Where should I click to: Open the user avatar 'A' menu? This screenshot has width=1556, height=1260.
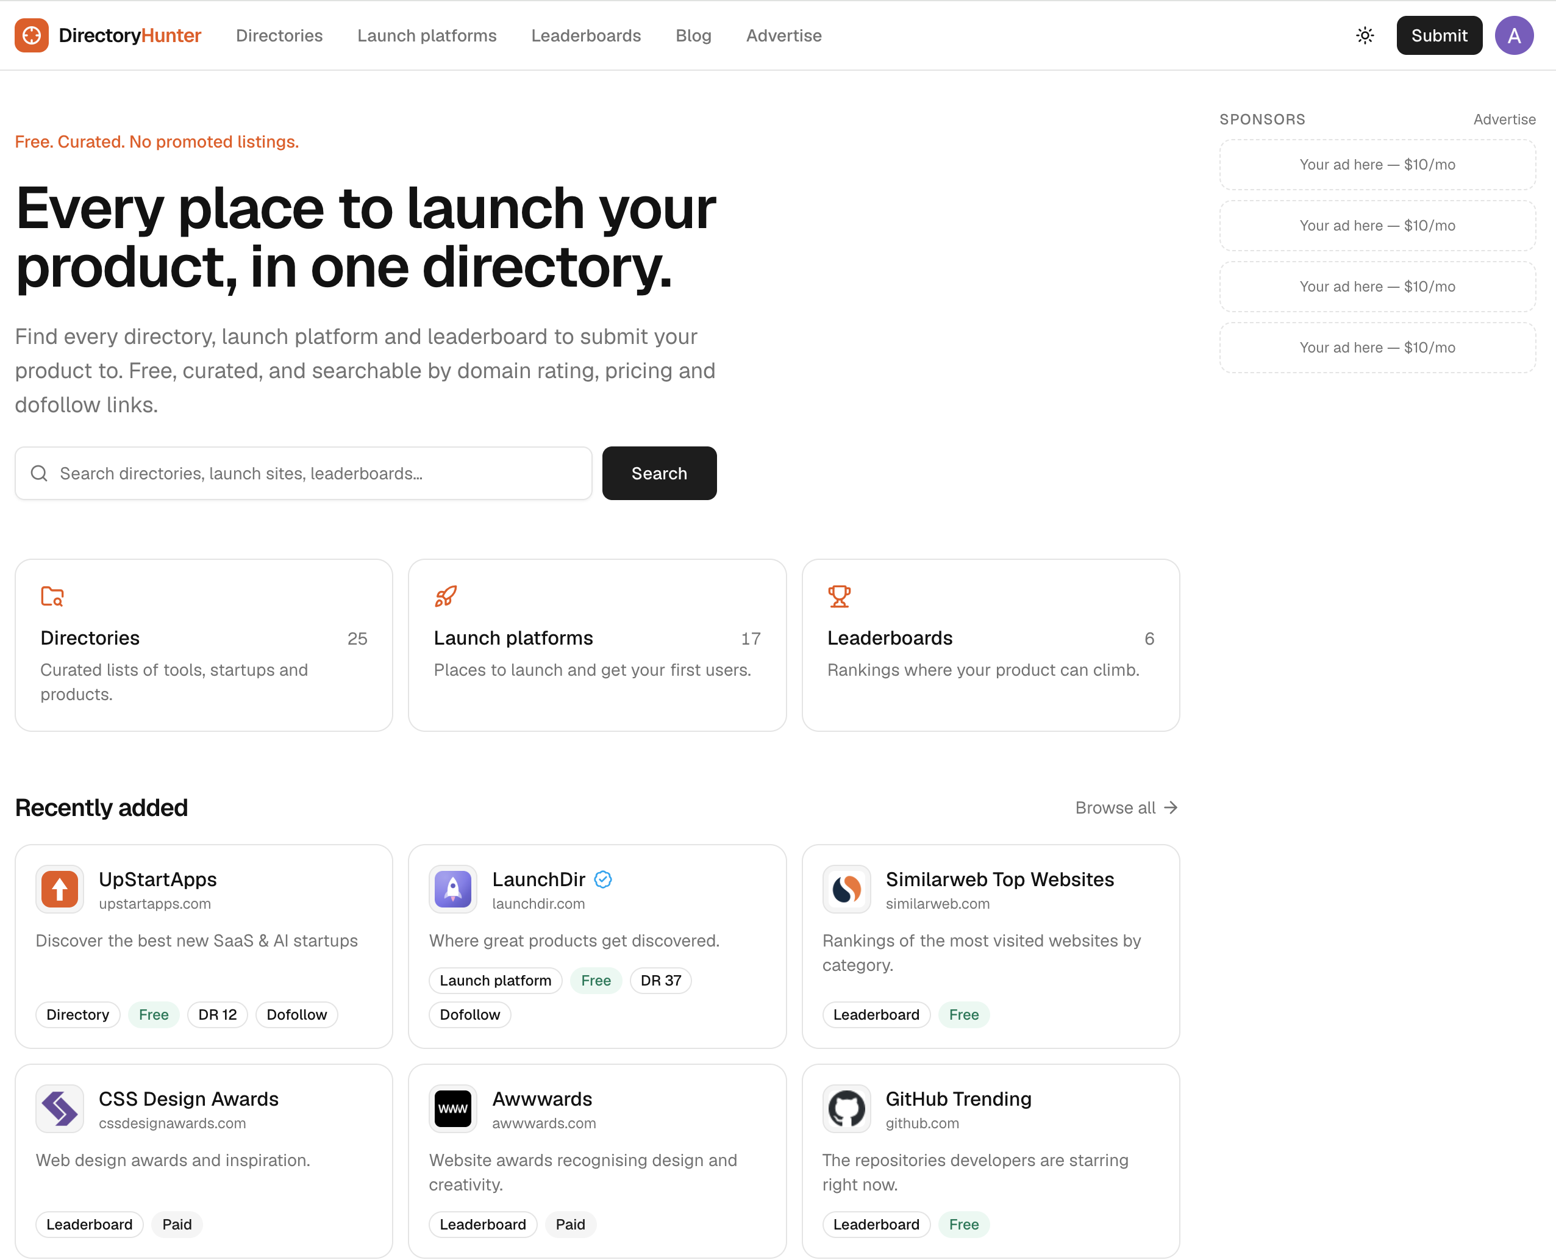pyautogui.click(x=1514, y=35)
